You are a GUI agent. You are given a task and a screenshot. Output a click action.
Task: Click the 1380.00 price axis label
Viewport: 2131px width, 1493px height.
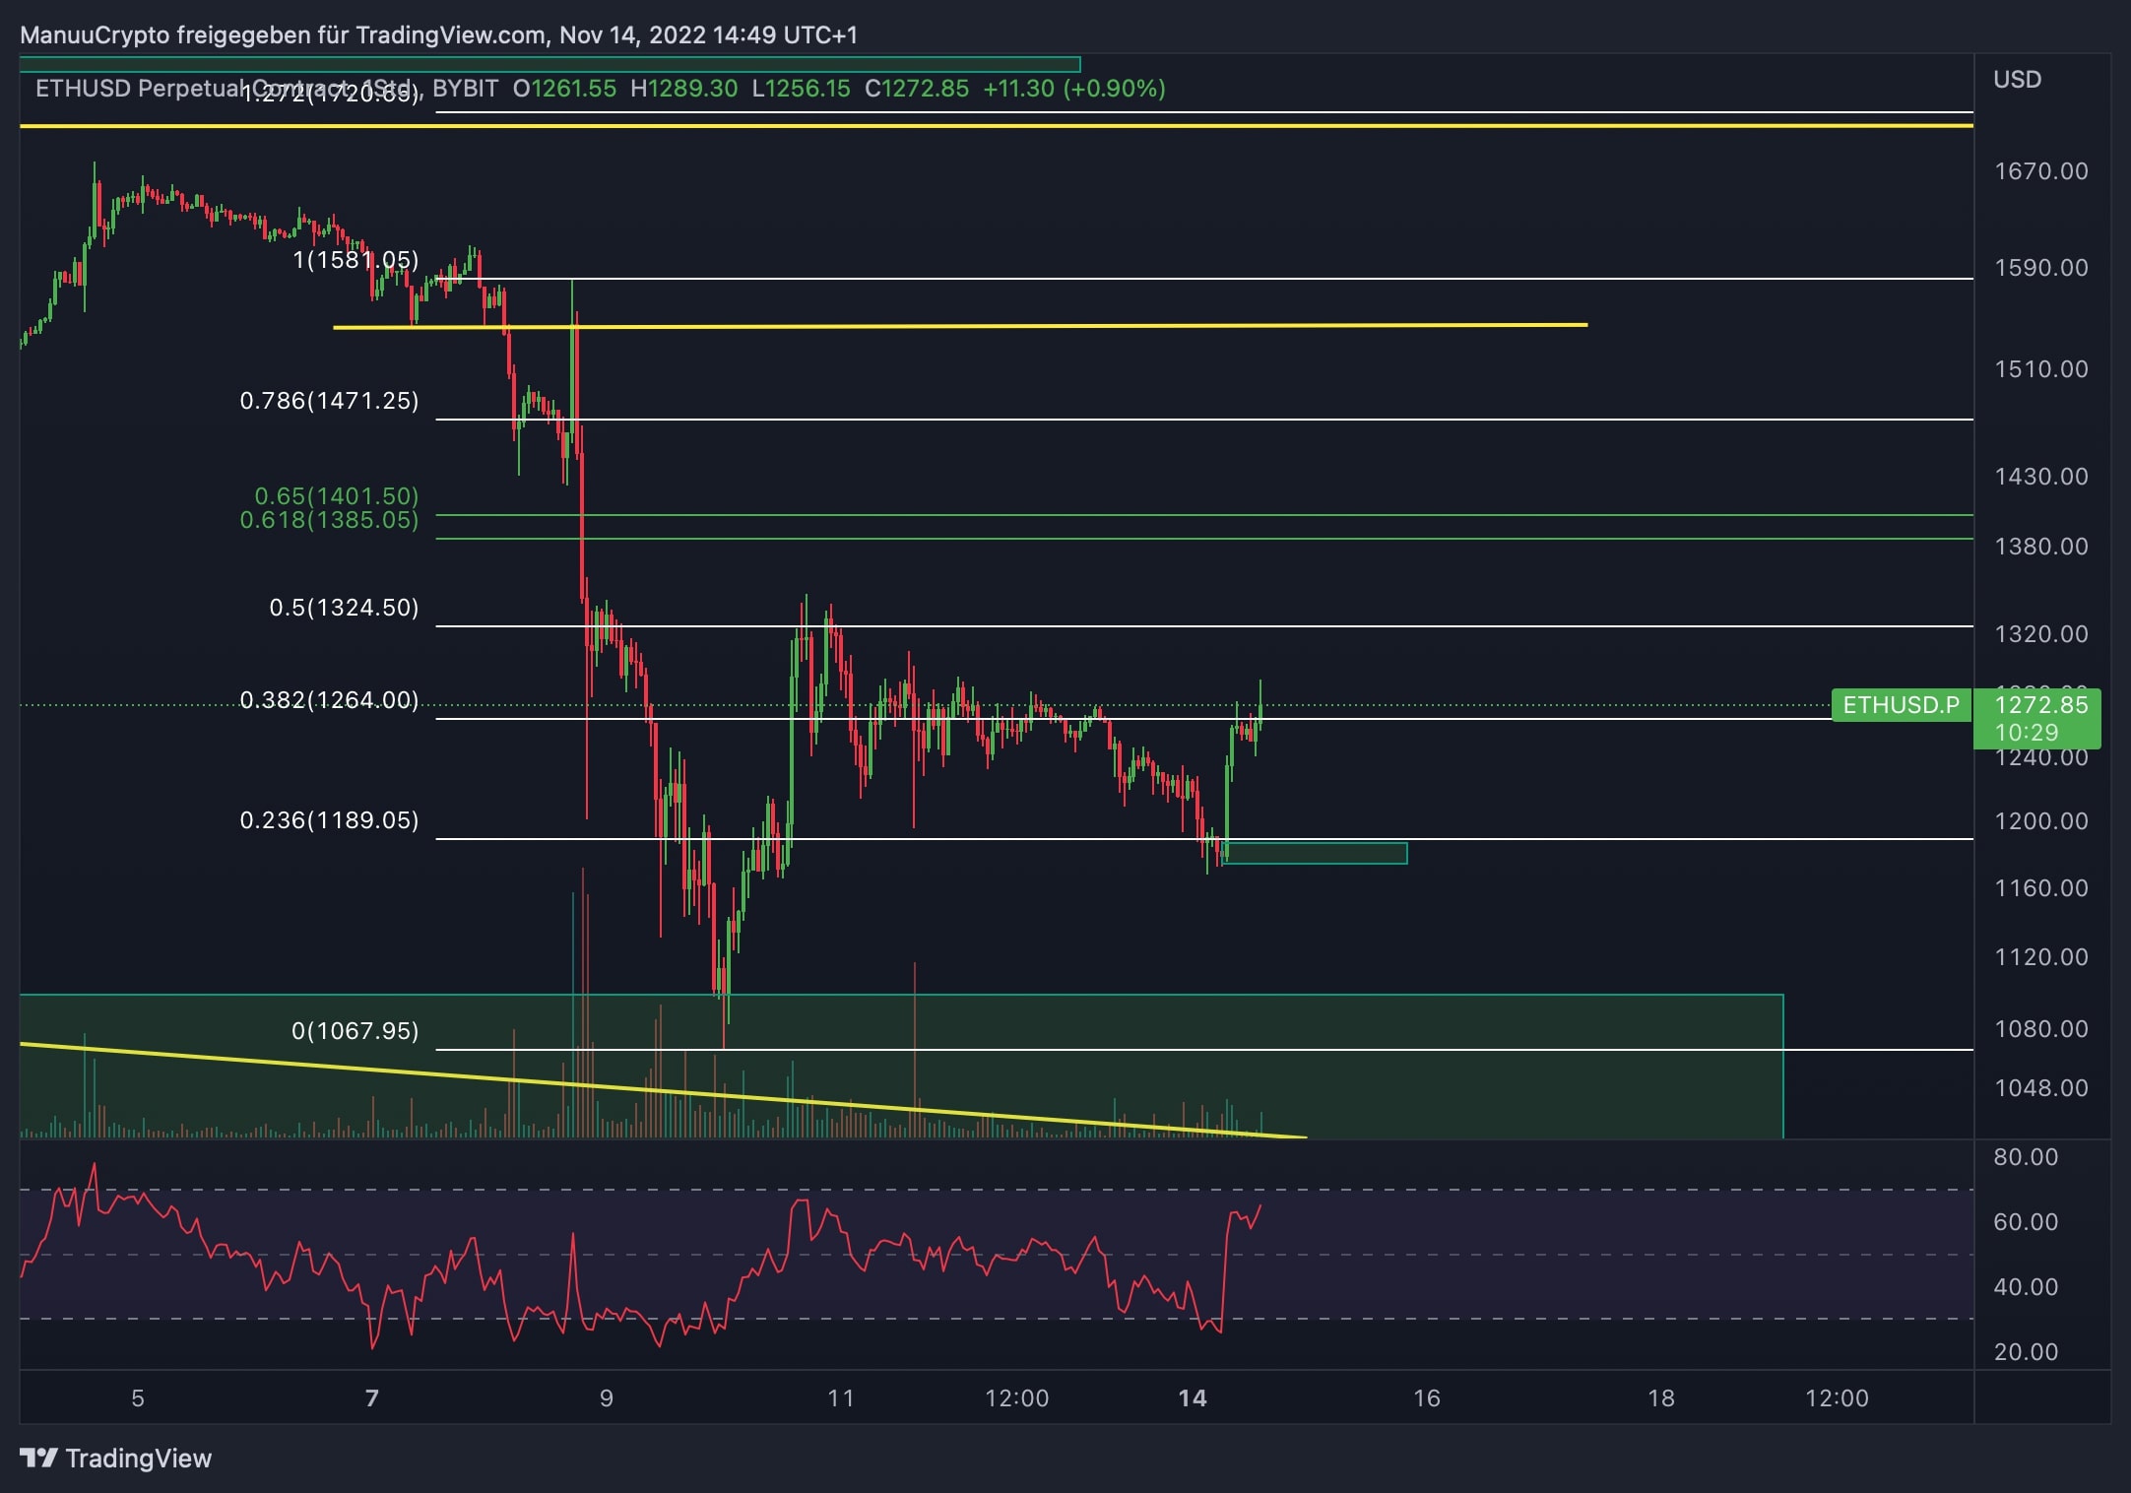(x=2040, y=547)
